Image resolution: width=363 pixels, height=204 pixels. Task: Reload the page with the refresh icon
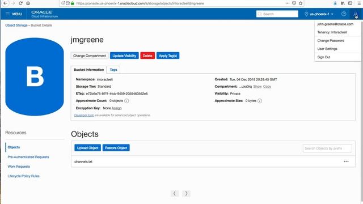pyautogui.click(x=20, y=3)
